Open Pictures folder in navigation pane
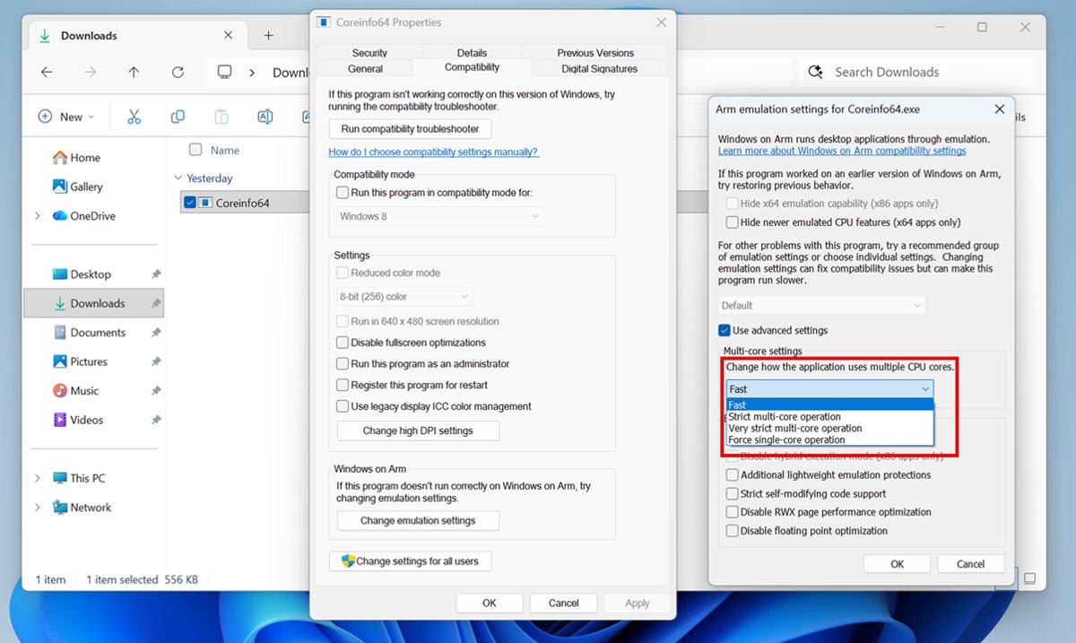1076x643 pixels. (x=80, y=361)
